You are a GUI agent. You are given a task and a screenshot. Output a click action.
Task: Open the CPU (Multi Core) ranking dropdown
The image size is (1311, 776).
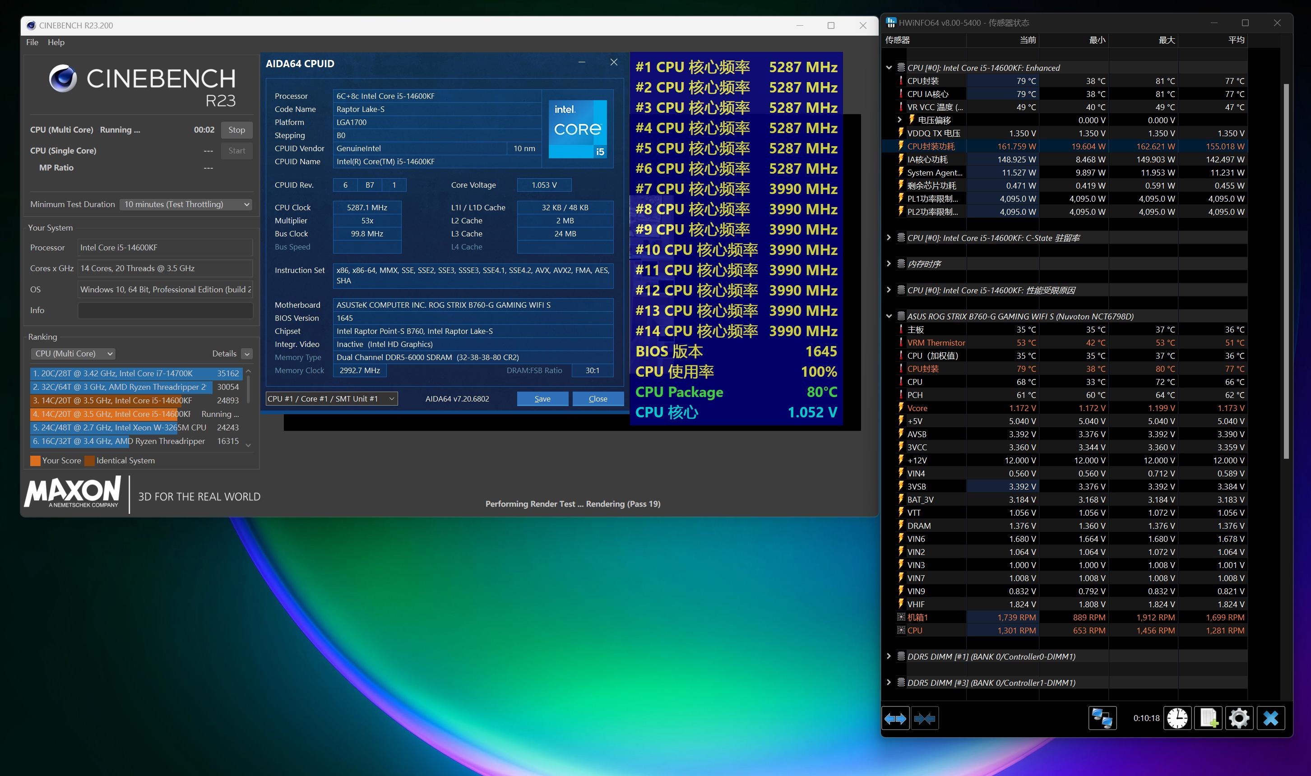pos(73,354)
